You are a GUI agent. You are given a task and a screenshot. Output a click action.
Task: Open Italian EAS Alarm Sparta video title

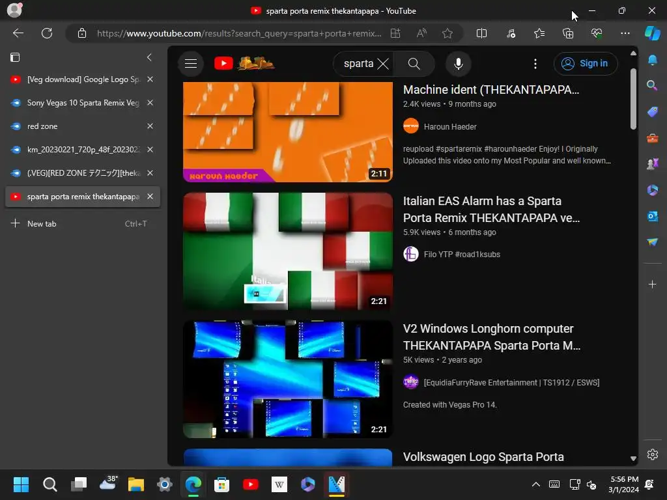[x=491, y=209]
